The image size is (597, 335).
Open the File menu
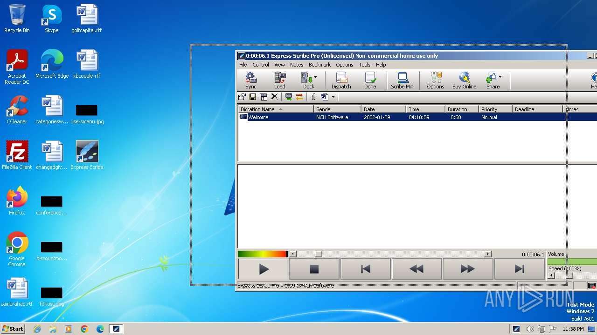point(243,65)
